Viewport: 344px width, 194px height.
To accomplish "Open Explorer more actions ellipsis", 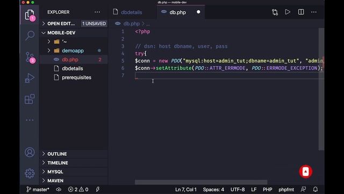I will pyautogui.click(x=97, y=12).
